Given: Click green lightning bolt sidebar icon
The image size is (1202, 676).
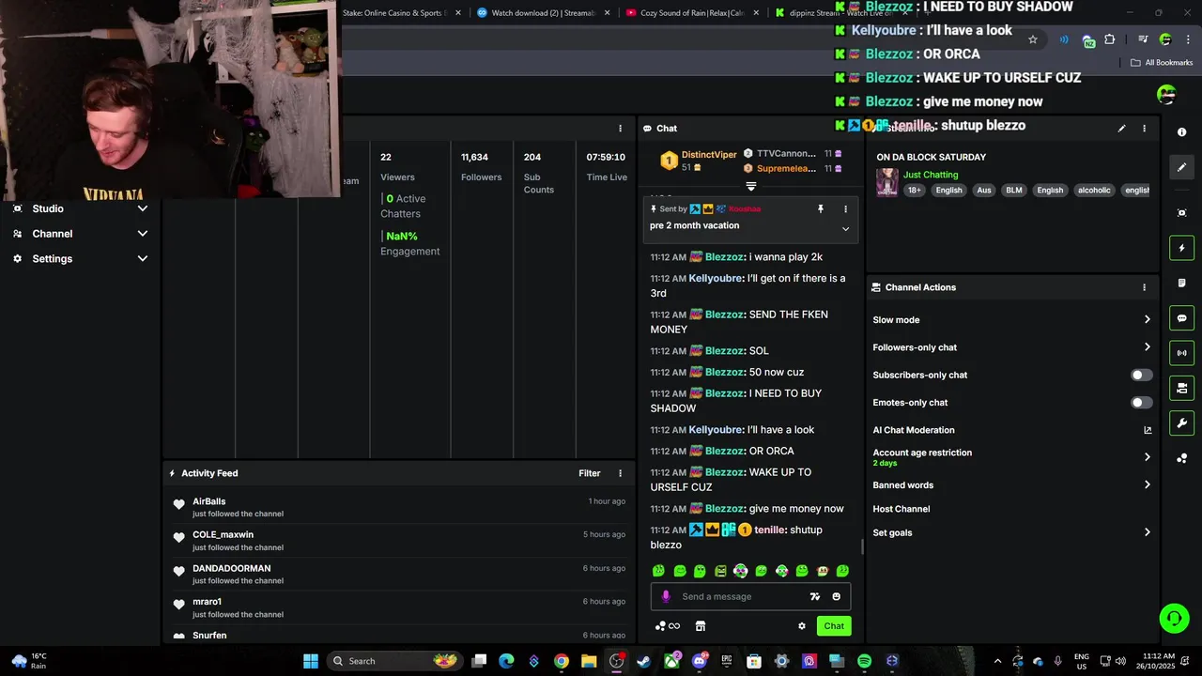Looking at the screenshot, I should click(1182, 248).
